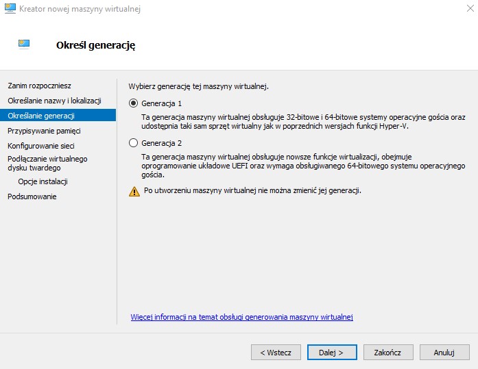The height and width of the screenshot is (369, 478).
Task: Click the Generacja 2 label text
Action: pos(161,143)
